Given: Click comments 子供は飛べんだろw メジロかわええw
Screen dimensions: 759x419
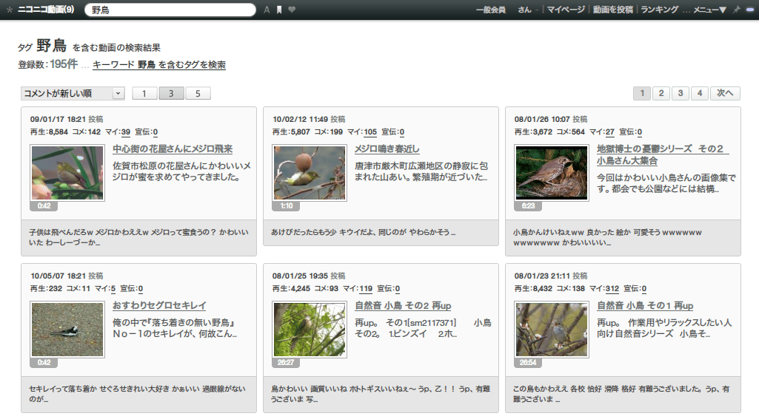Looking at the screenshot, I should 138,237.
